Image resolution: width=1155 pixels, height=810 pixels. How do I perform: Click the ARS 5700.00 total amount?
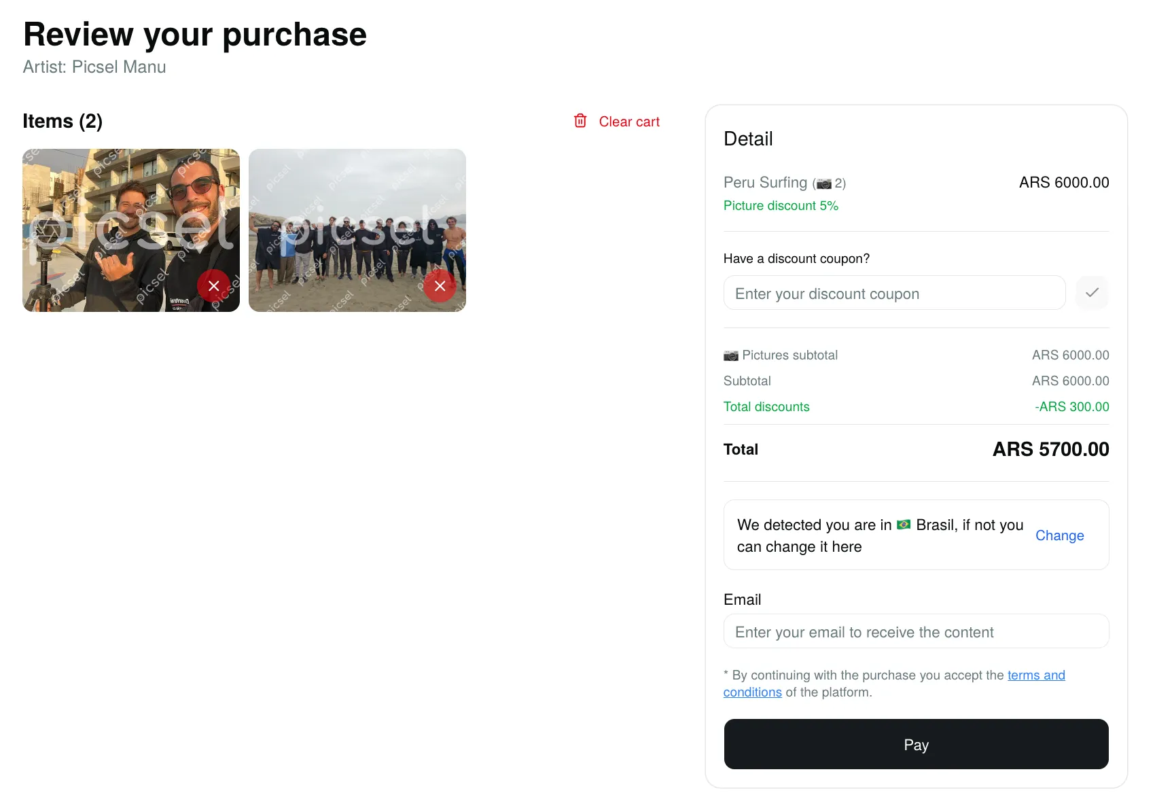coord(1050,449)
